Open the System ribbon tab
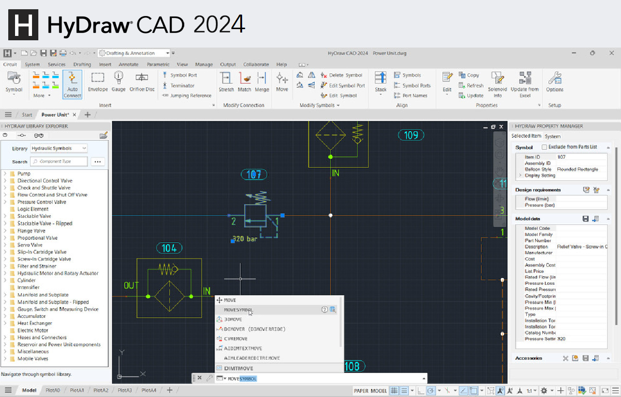Viewport: 621px width, 397px height. click(33, 65)
